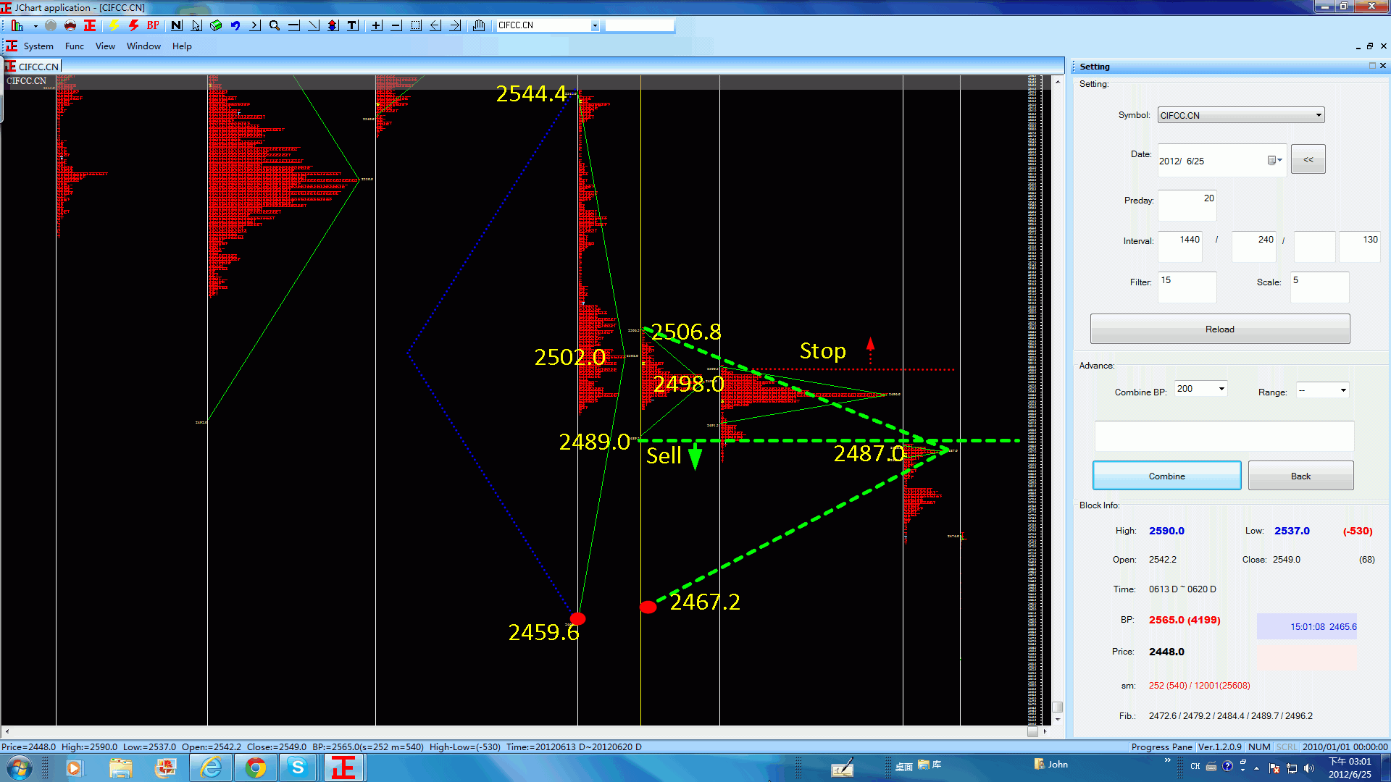
Task: Click the blank Advance text box
Action: pos(1224,436)
